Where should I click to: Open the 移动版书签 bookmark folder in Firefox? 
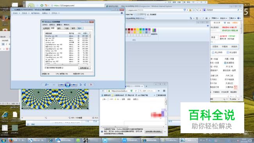tap(161, 95)
